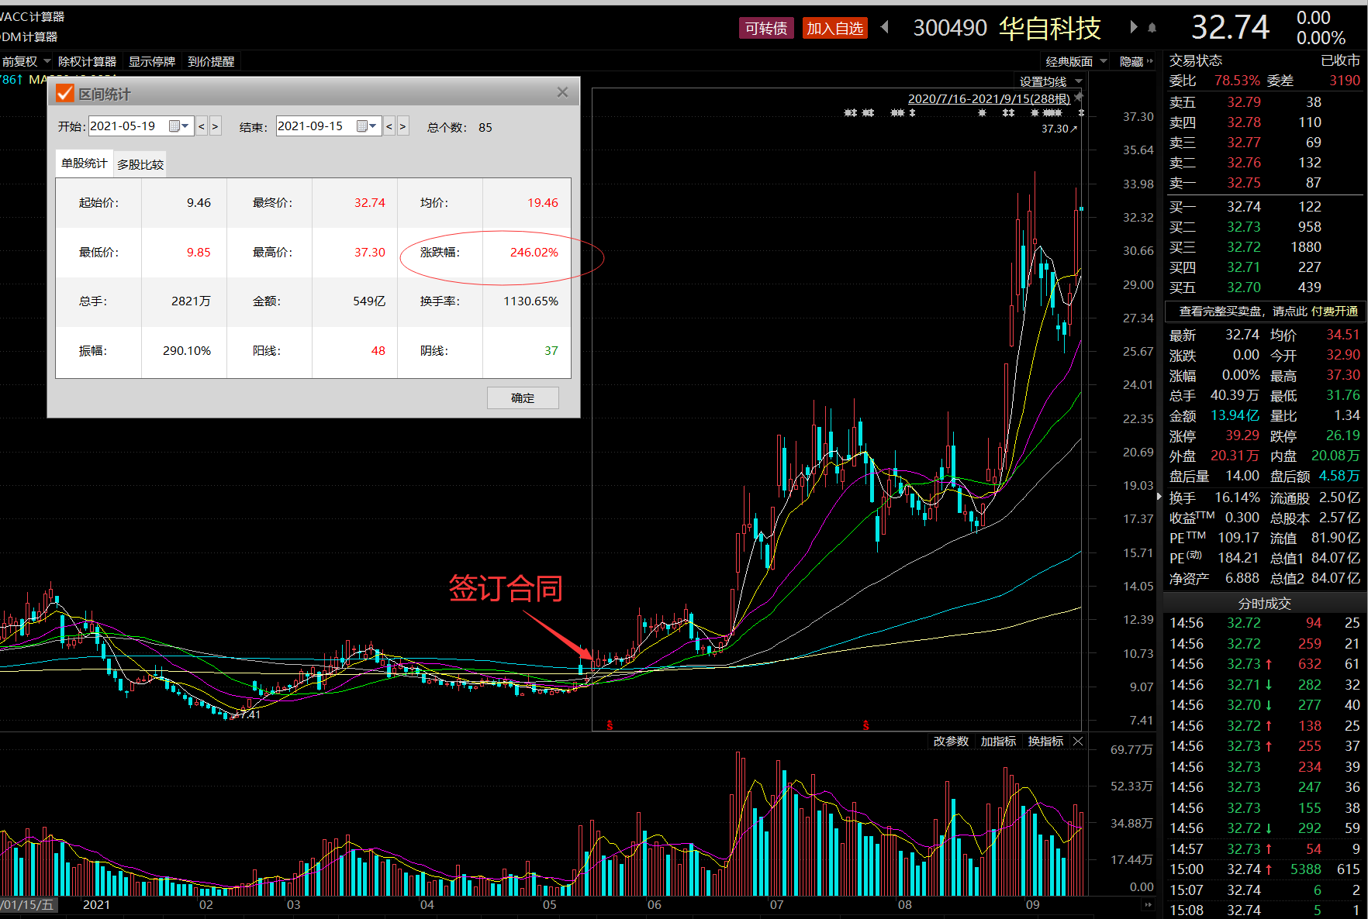Click the 15:07 trade row

pos(1264,890)
